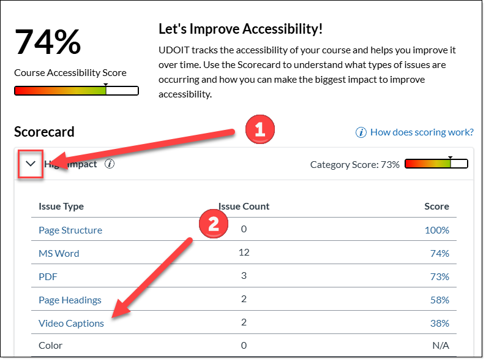The height and width of the screenshot is (361, 486).
Task: Open the Video Captions issue type
Action: point(71,323)
